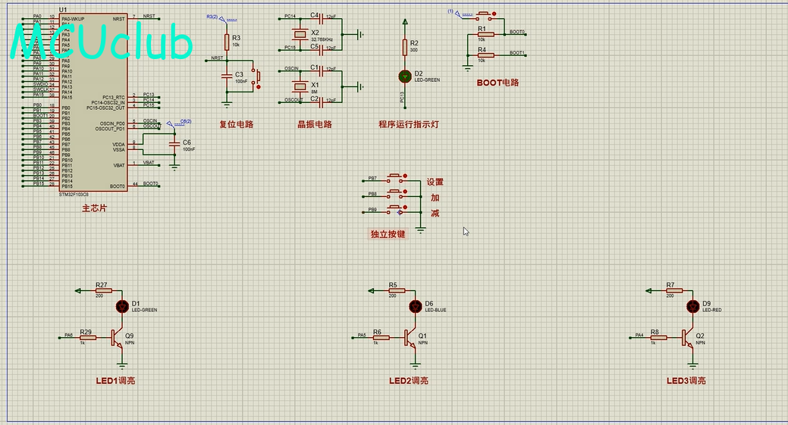Select crystal X2 32.768KHz
Screen dimensions: 788x425
(300, 34)
